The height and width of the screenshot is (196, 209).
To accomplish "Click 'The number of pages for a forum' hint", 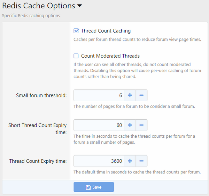I will 134,106.
